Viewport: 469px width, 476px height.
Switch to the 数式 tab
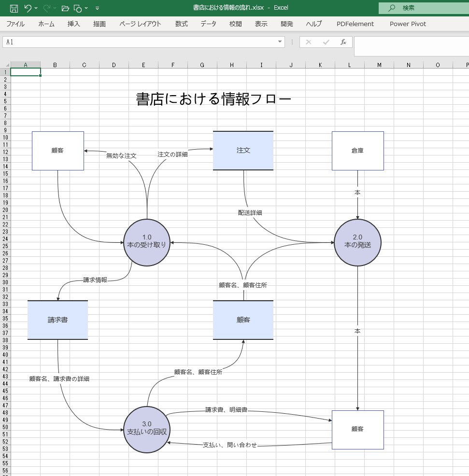pyautogui.click(x=181, y=24)
